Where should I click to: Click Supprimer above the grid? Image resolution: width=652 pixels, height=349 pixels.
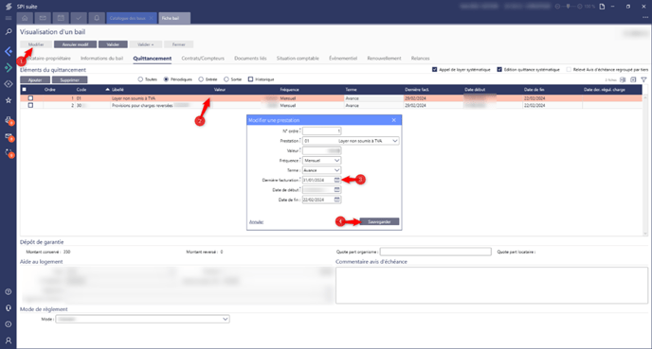coord(69,79)
